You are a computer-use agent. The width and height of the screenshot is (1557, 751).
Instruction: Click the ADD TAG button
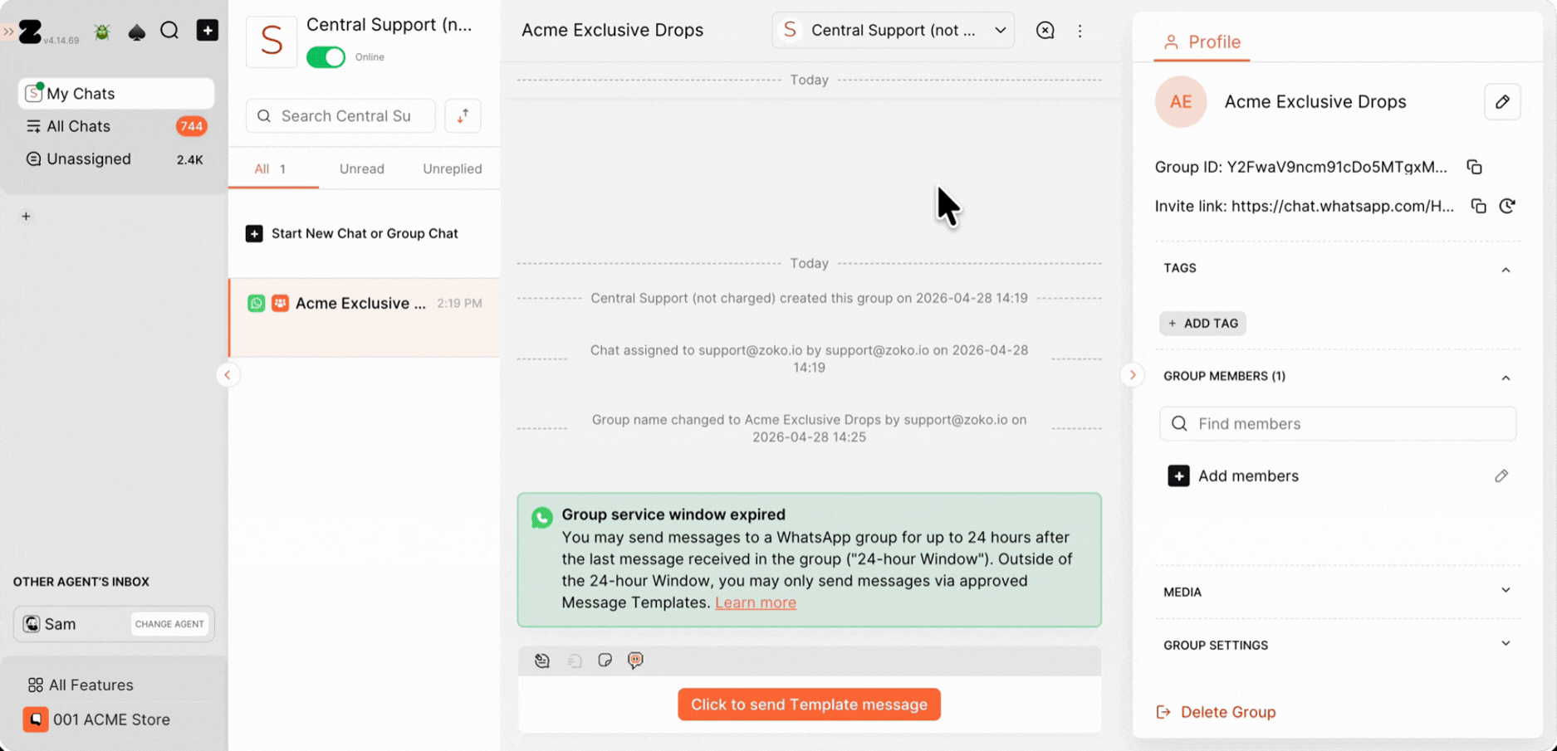[1202, 324]
